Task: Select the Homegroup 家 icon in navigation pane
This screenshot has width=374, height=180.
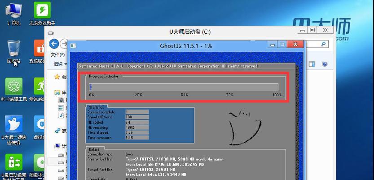Action: point(57,131)
